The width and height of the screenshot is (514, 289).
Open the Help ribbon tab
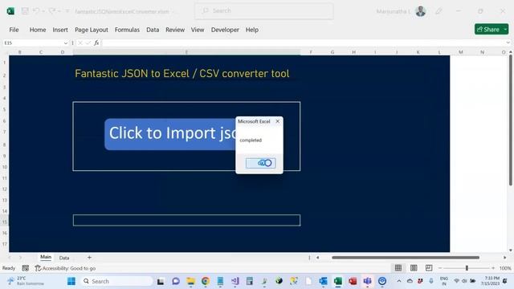[x=251, y=30]
